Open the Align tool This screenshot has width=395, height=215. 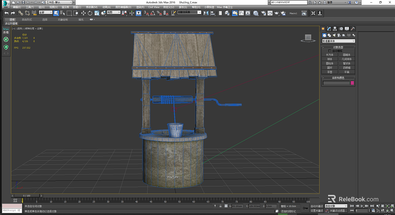click(213, 13)
